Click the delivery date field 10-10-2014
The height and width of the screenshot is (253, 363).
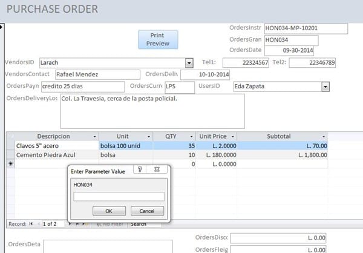(205, 74)
